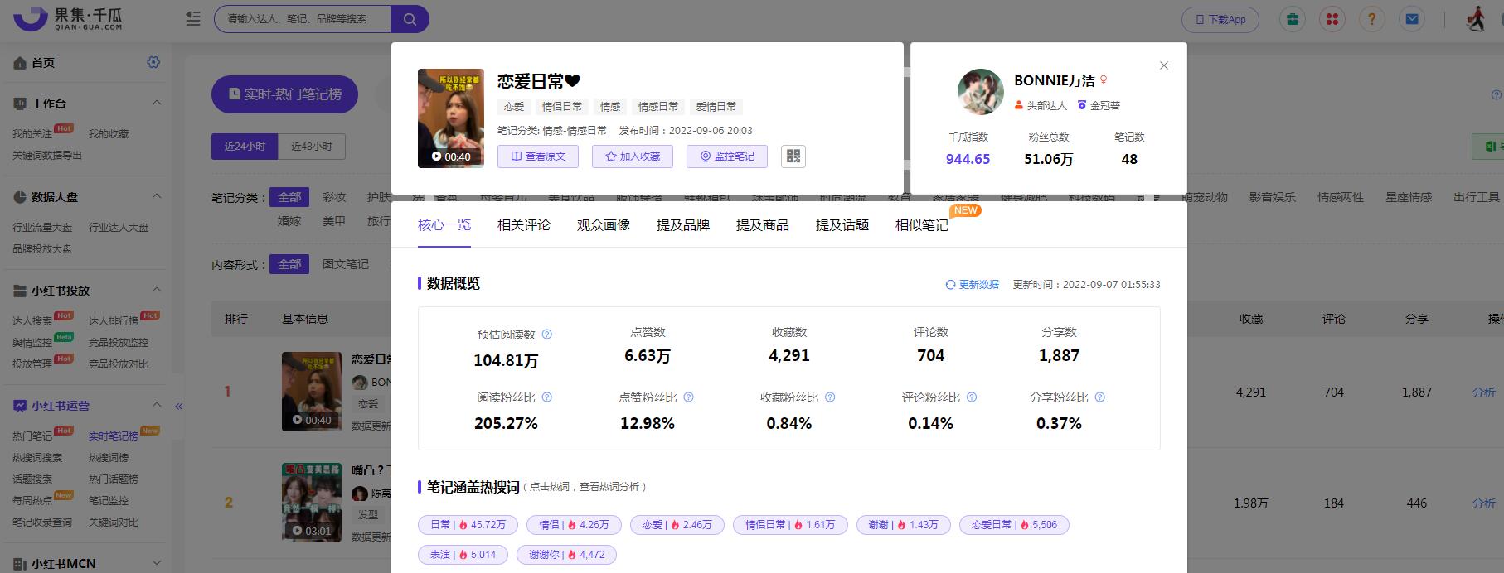Collapse the 工作台 sidebar section
Image resolution: width=1504 pixels, height=573 pixels.
coord(157,103)
